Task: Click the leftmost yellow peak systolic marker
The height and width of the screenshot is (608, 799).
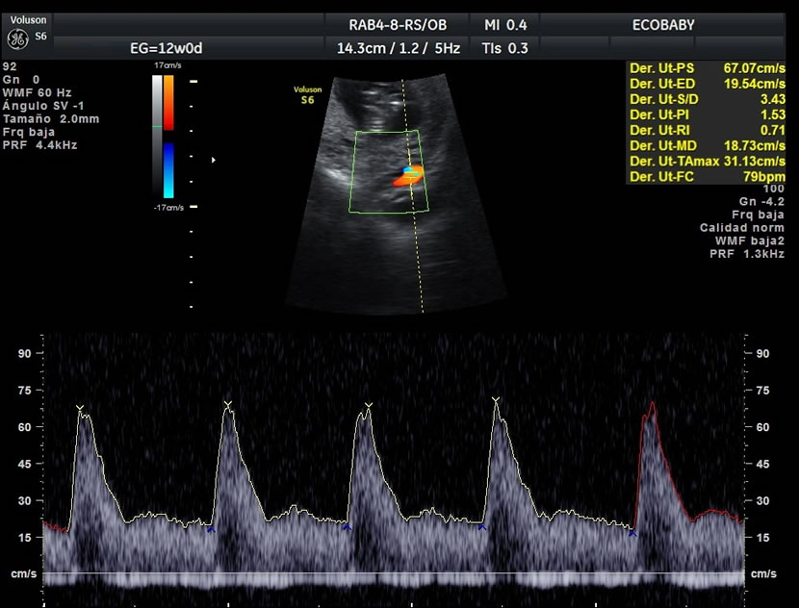Action: pos(81,408)
